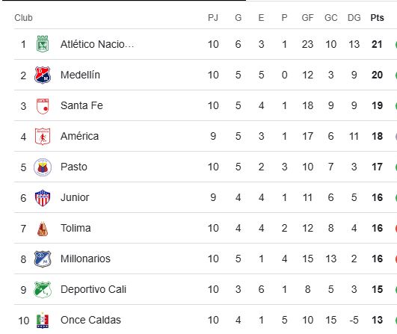Click the Pasto circular badge

(43, 167)
